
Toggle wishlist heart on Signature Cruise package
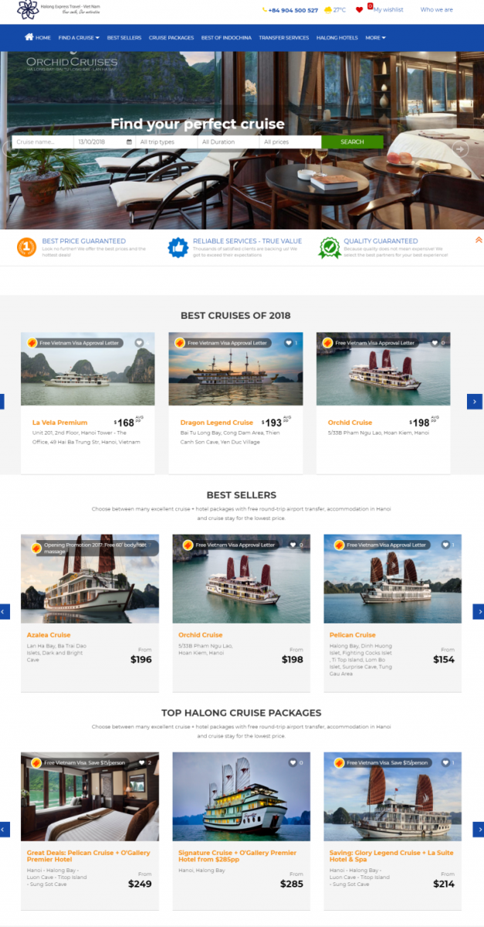[x=293, y=763]
